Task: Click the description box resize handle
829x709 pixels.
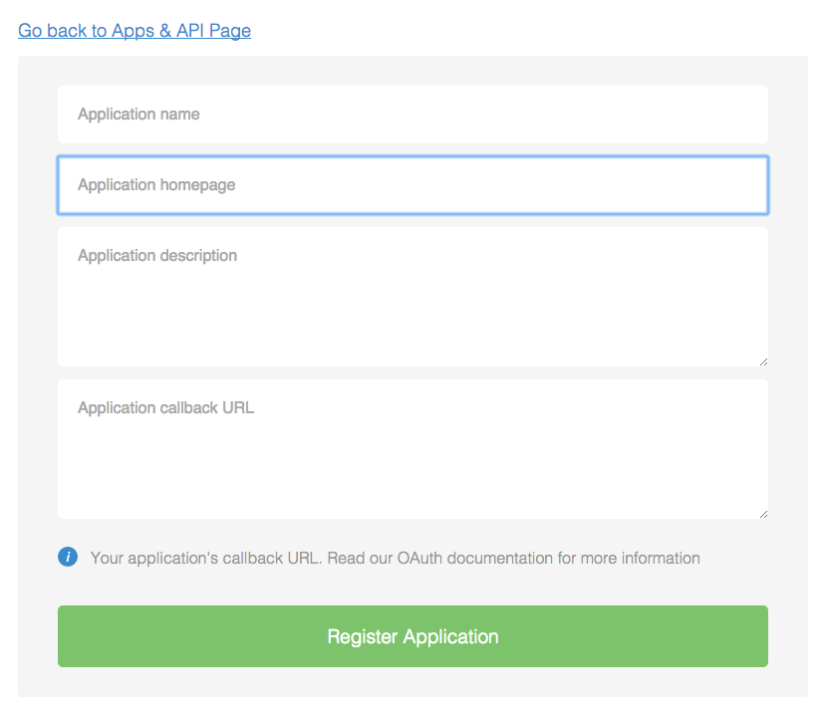Action: [763, 361]
